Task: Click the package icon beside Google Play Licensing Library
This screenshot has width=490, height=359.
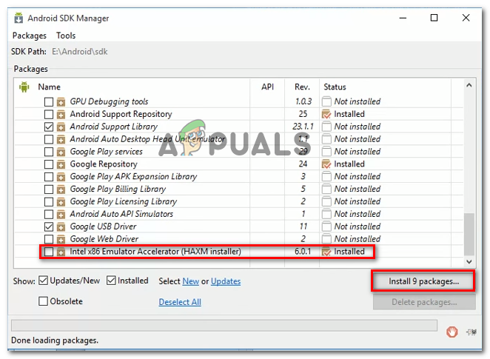Action: [61, 202]
